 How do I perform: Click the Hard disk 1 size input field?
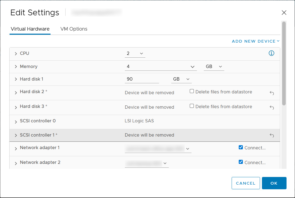[x=141, y=79]
